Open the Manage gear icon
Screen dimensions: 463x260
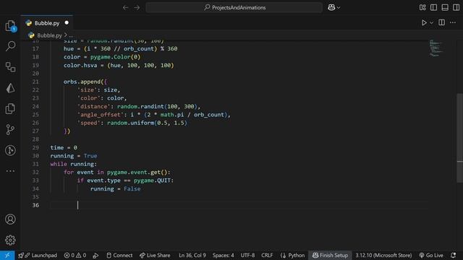tap(10, 240)
